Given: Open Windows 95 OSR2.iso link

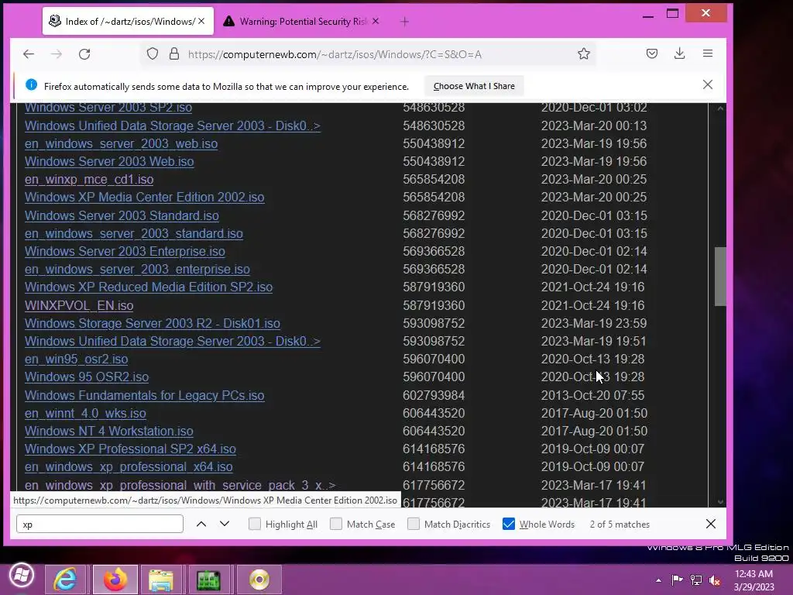Looking at the screenshot, I should [x=87, y=377].
